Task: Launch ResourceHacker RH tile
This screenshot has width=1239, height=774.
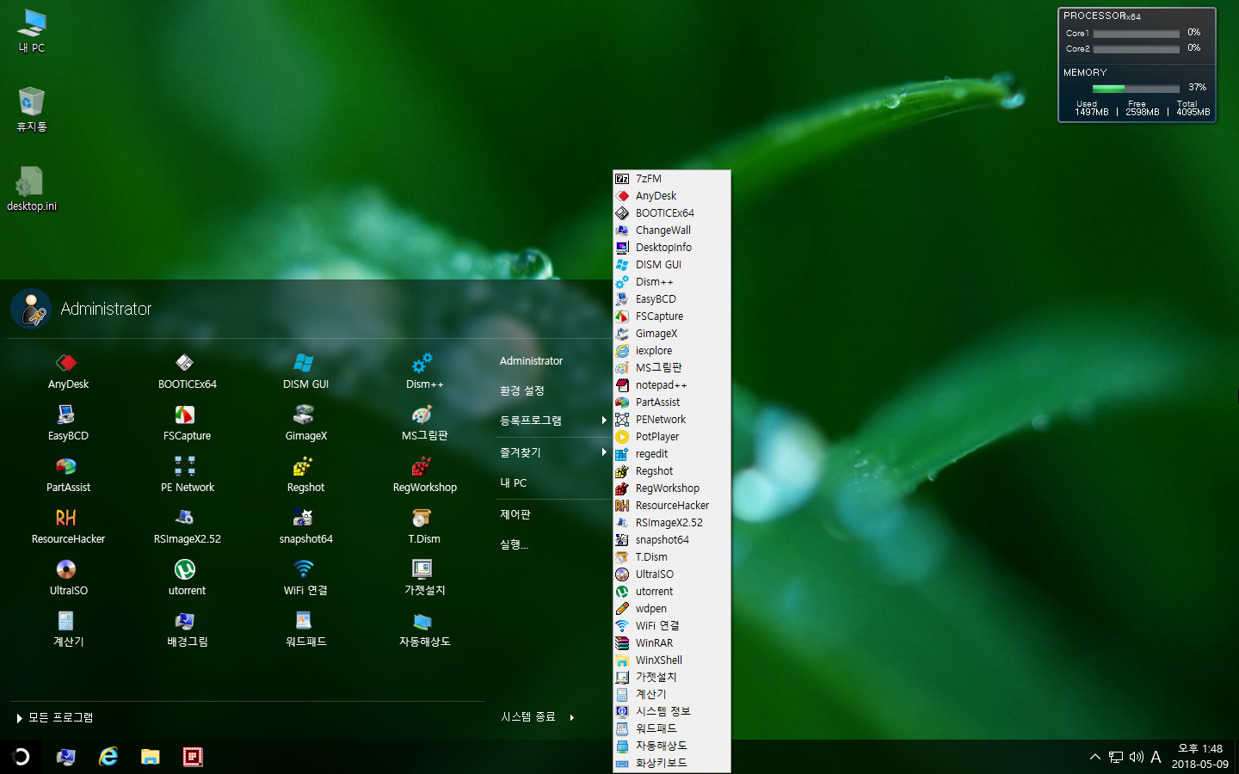Action: pyautogui.click(x=68, y=526)
